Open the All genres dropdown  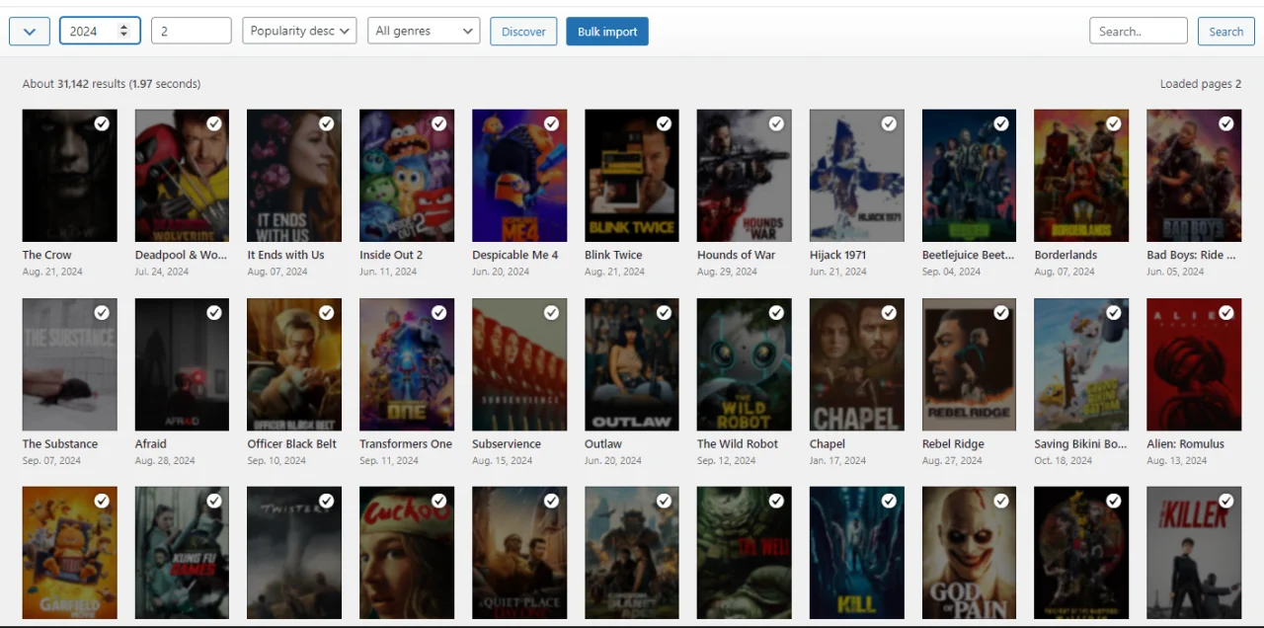click(x=424, y=31)
